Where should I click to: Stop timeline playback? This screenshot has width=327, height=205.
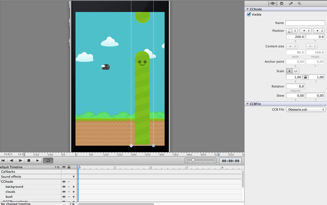point(29,161)
